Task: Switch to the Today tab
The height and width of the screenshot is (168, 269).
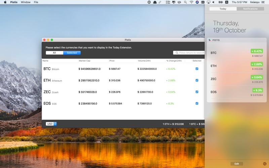Action: tap(223, 9)
